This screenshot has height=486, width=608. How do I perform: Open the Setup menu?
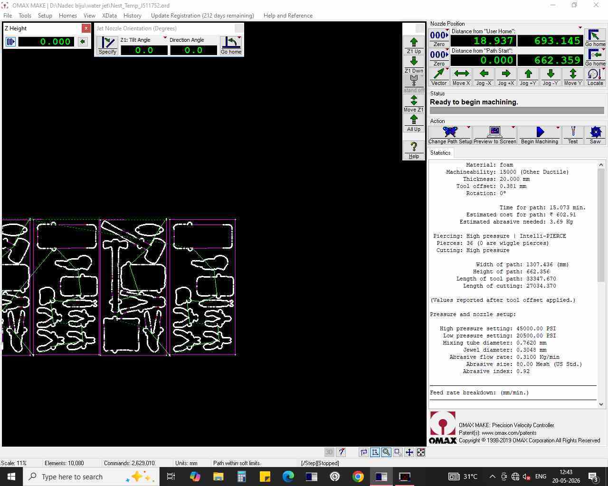45,16
